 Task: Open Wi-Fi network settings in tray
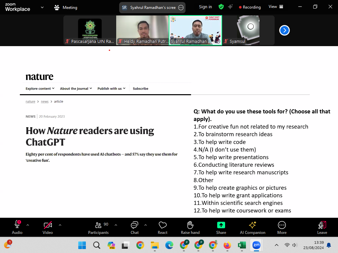click(287, 245)
